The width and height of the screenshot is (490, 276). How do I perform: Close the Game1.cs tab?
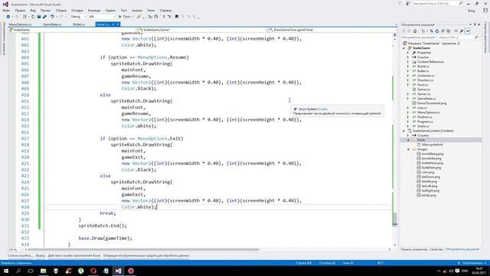[x=118, y=25]
